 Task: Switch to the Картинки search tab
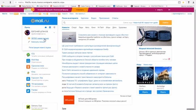point(85,18)
